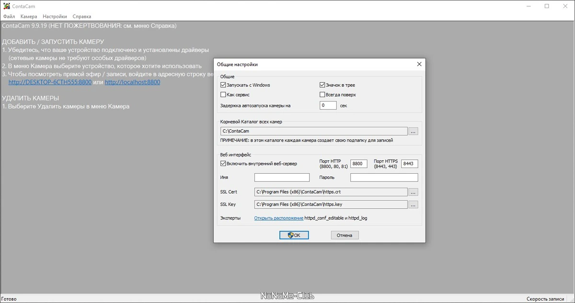This screenshot has height=303, width=575.
Task: Click the Имя input field
Action: [x=283, y=178]
